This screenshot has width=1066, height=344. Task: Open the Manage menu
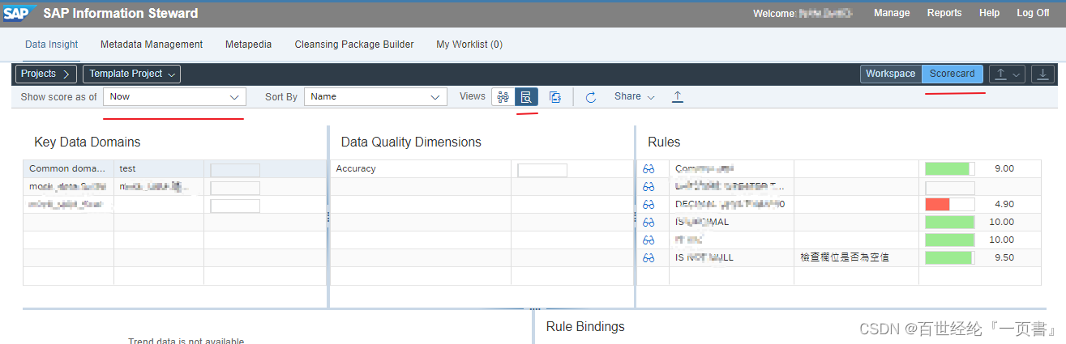(892, 13)
